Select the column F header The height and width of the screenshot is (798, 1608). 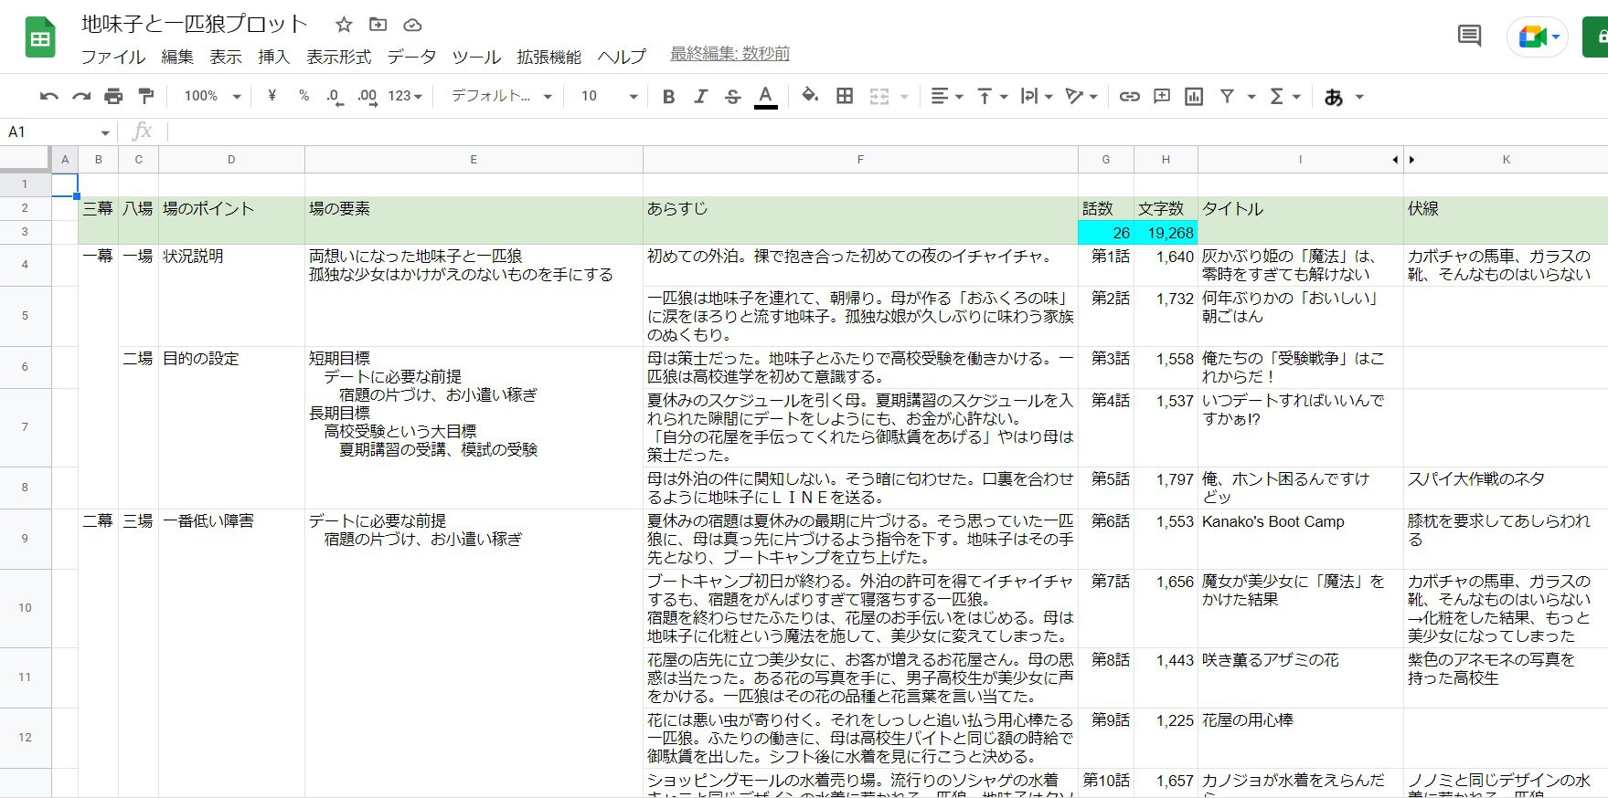click(859, 160)
